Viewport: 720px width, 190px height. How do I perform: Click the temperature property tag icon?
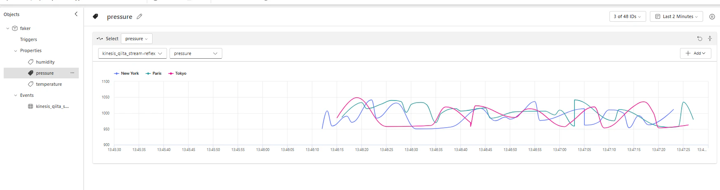click(x=31, y=84)
